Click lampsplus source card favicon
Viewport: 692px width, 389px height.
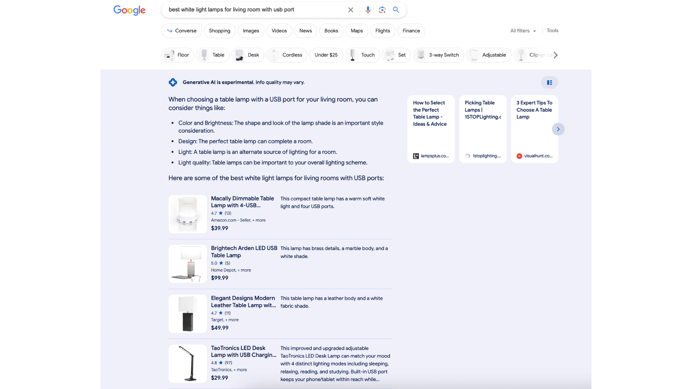coord(416,156)
